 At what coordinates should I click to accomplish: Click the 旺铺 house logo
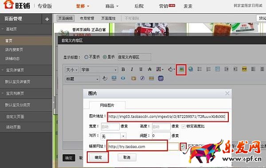point(8,4)
